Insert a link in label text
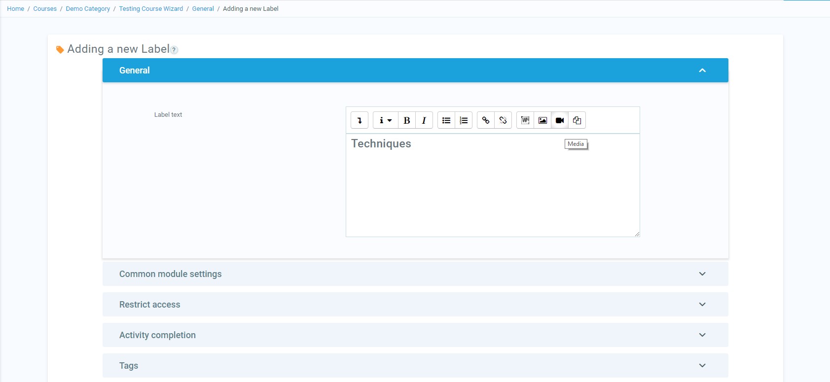This screenshot has width=830, height=382. click(x=486, y=120)
